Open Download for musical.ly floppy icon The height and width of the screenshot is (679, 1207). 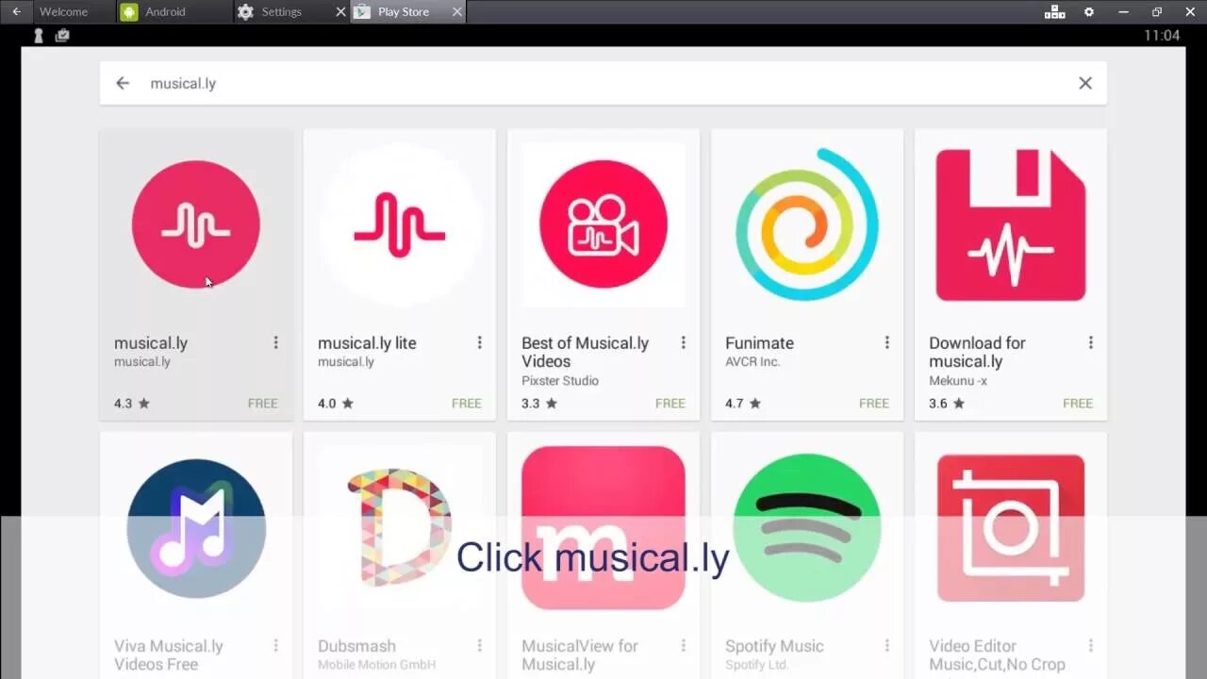tap(1011, 224)
